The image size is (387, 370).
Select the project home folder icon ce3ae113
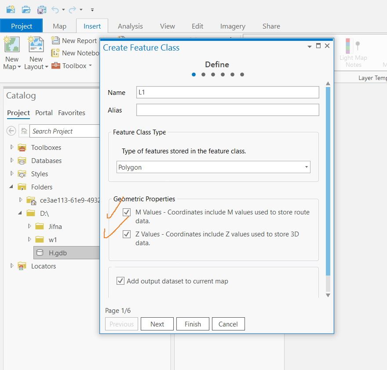coord(31,200)
